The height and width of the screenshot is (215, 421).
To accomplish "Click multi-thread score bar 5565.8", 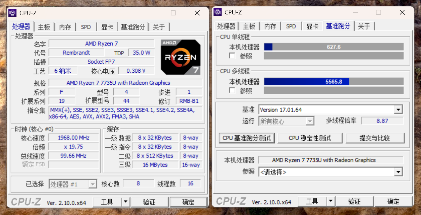I will [334, 81].
